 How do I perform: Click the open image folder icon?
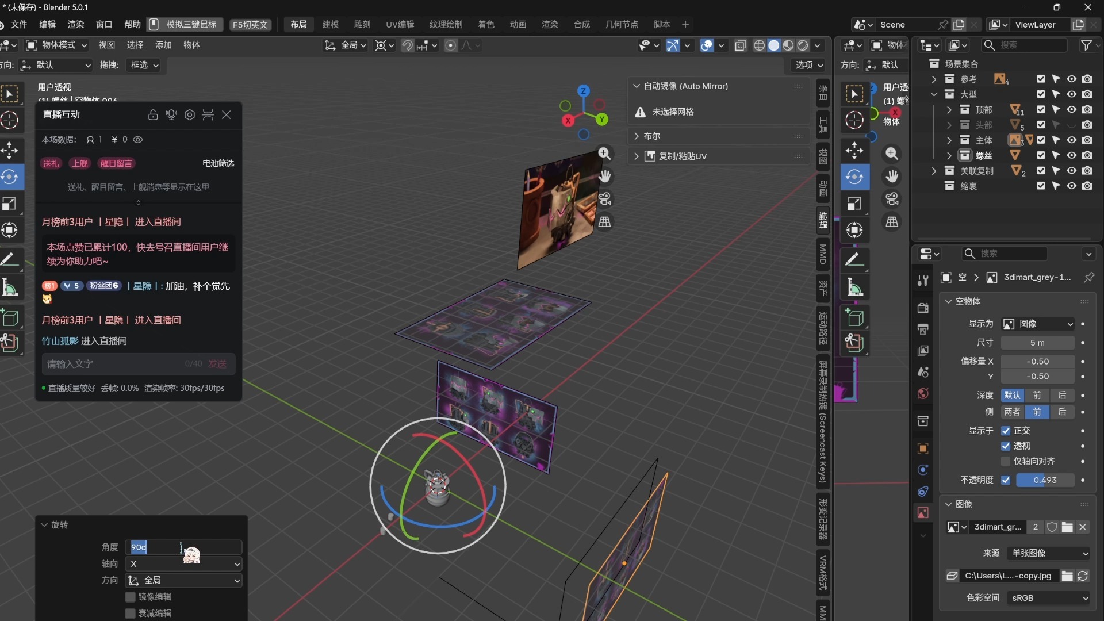point(1067,527)
